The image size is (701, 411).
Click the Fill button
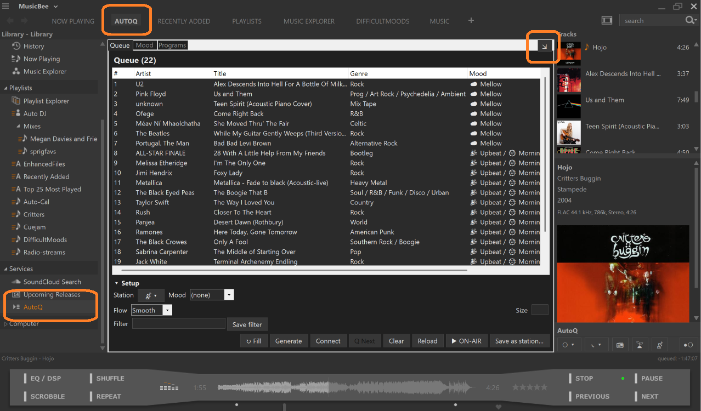point(253,341)
